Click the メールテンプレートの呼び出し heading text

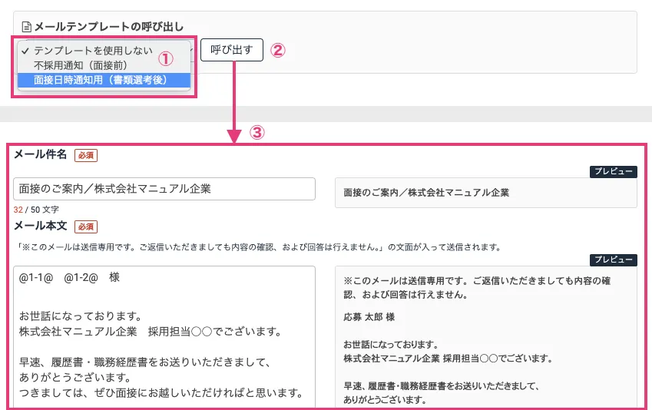pos(108,27)
